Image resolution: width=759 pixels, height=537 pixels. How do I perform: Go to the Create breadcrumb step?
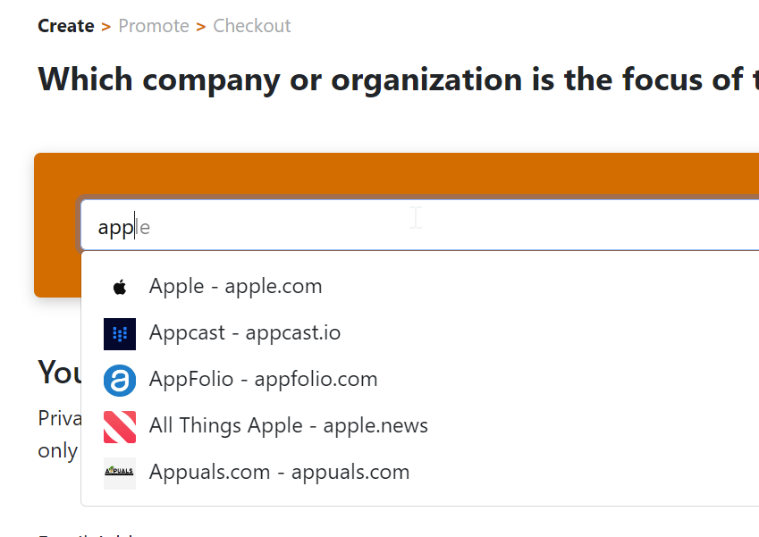(66, 26)
